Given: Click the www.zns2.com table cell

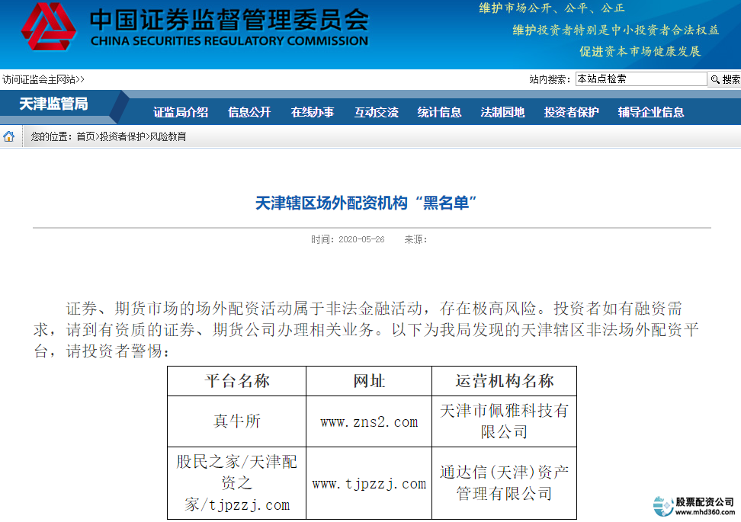Looking at the screenshot, I should click(x=369, y=421).
